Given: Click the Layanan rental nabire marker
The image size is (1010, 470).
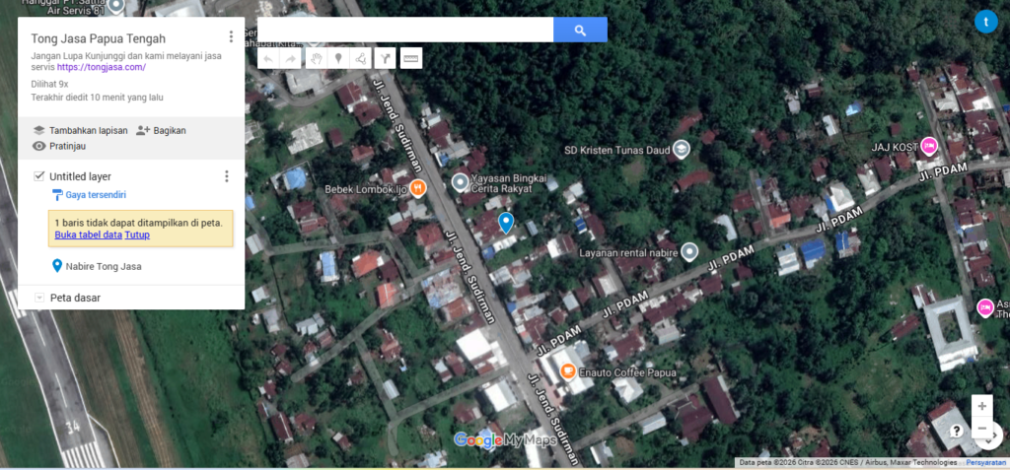Looking at the screenshot, I should click(x=689, y=251).
